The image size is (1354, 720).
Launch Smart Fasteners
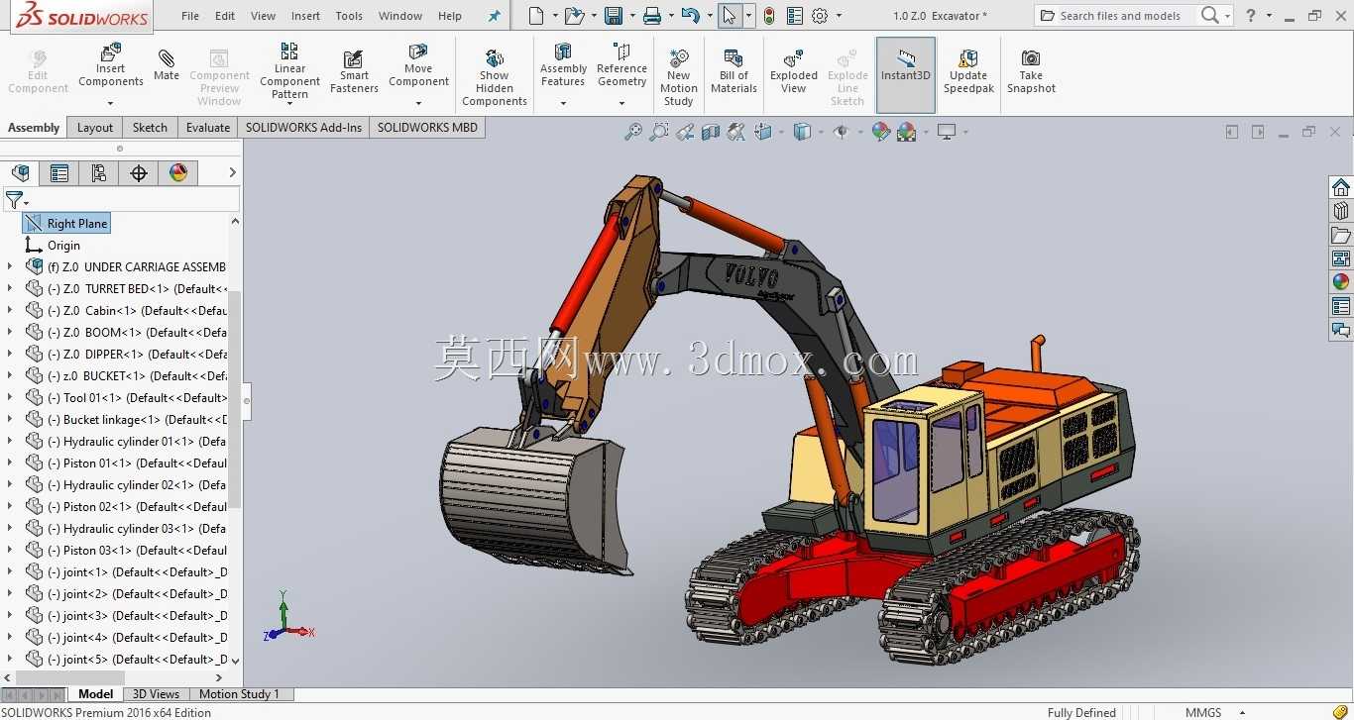click(354, 71)
